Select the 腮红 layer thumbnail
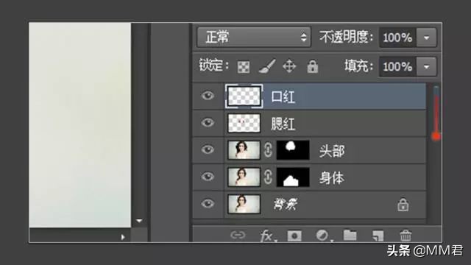The width and height of the screenshot is (471, 265). pyautogui.click(x=244, y=123)
